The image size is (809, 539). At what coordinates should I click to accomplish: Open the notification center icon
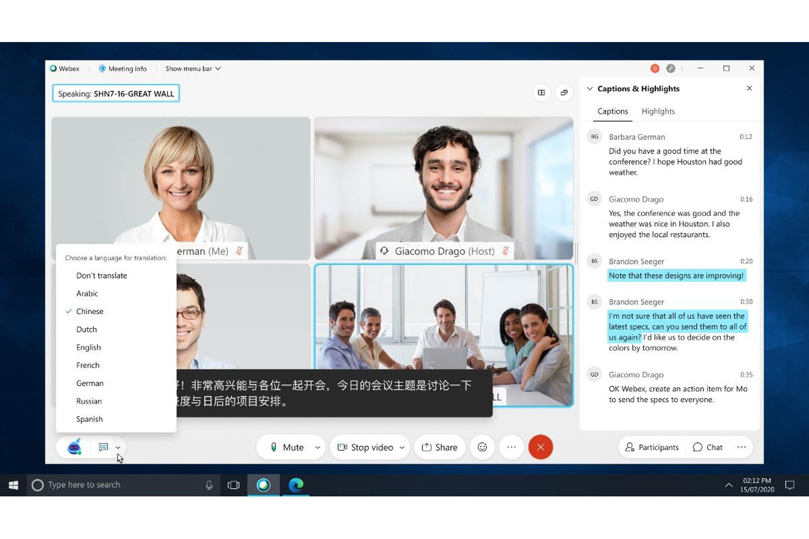pos(790,485)
